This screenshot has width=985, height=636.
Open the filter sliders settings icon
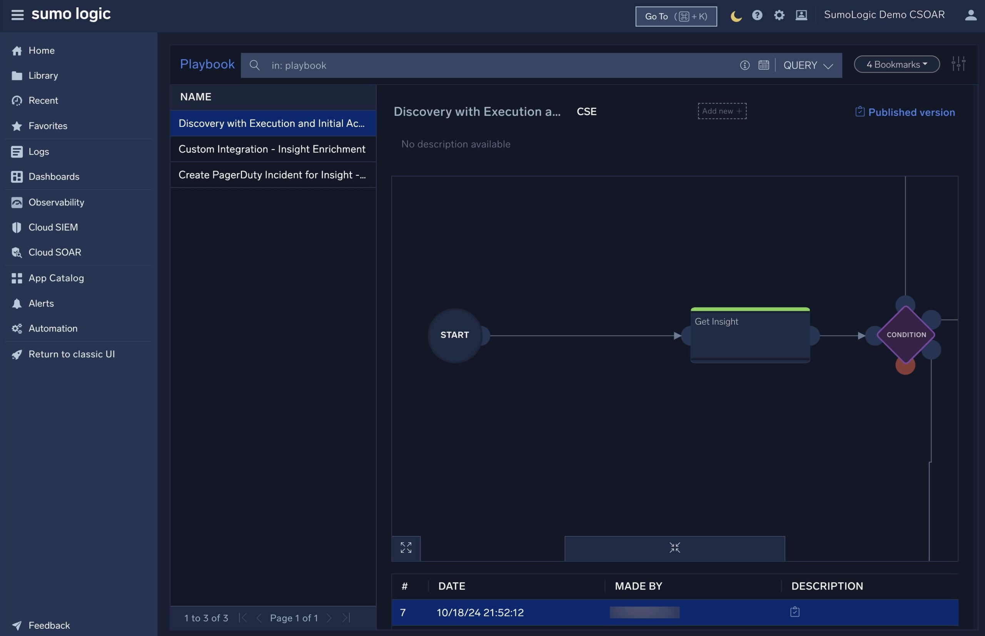[958, 64]
